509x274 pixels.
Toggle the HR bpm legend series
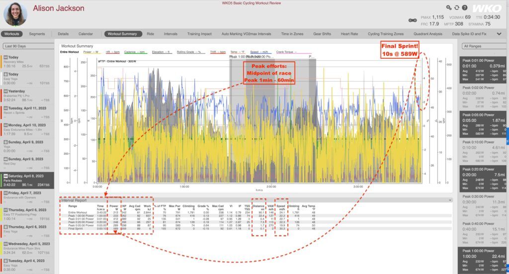[x=113, y=52]
